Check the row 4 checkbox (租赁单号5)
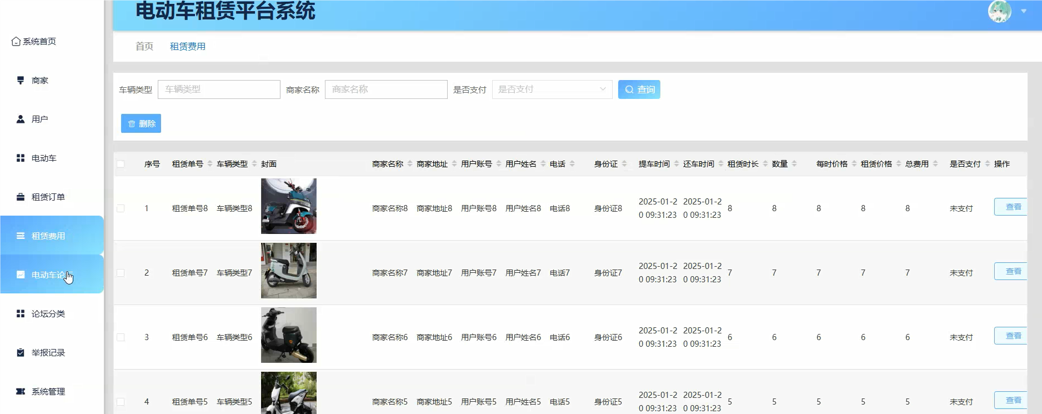 click(x=121, y=402)
